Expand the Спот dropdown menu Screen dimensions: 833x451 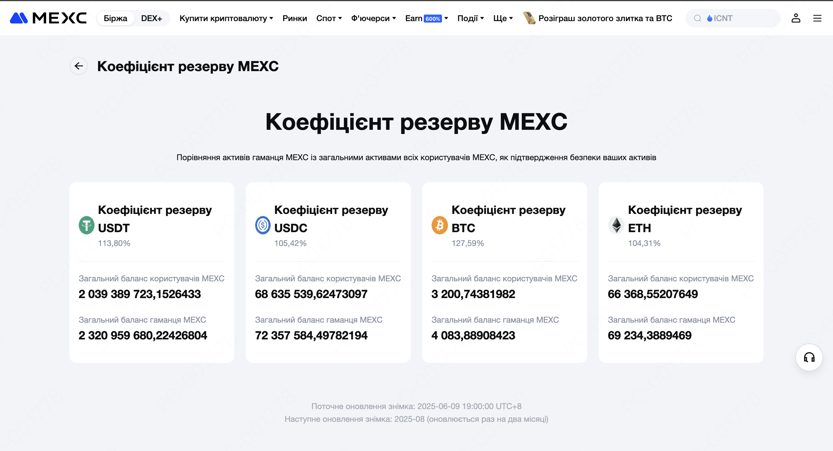(x=329, y=18)
